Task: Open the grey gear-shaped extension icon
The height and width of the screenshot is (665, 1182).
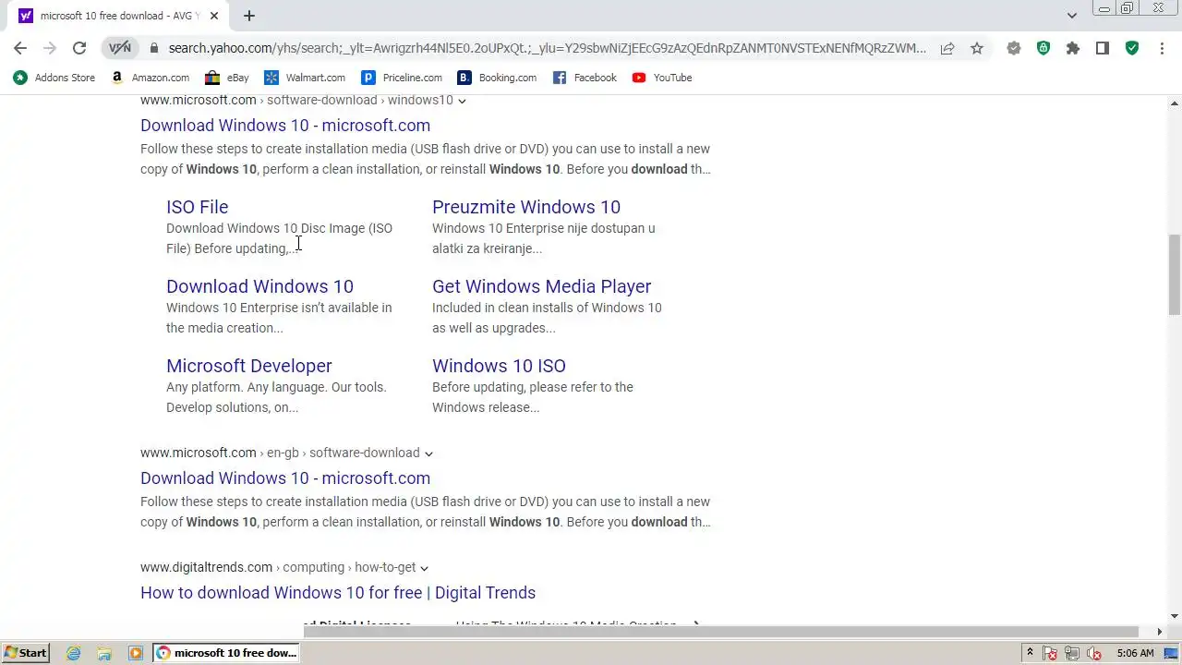Action: pos(1014,48)
